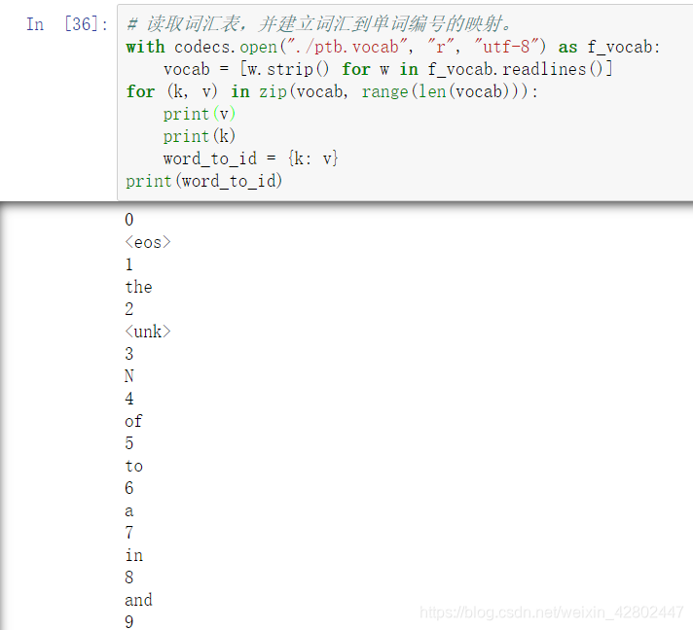Click output word 'the'
Image resolution: width=693 pixels, height=630 pixels.
139,287
